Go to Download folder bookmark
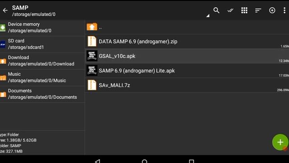 [42, 61]
